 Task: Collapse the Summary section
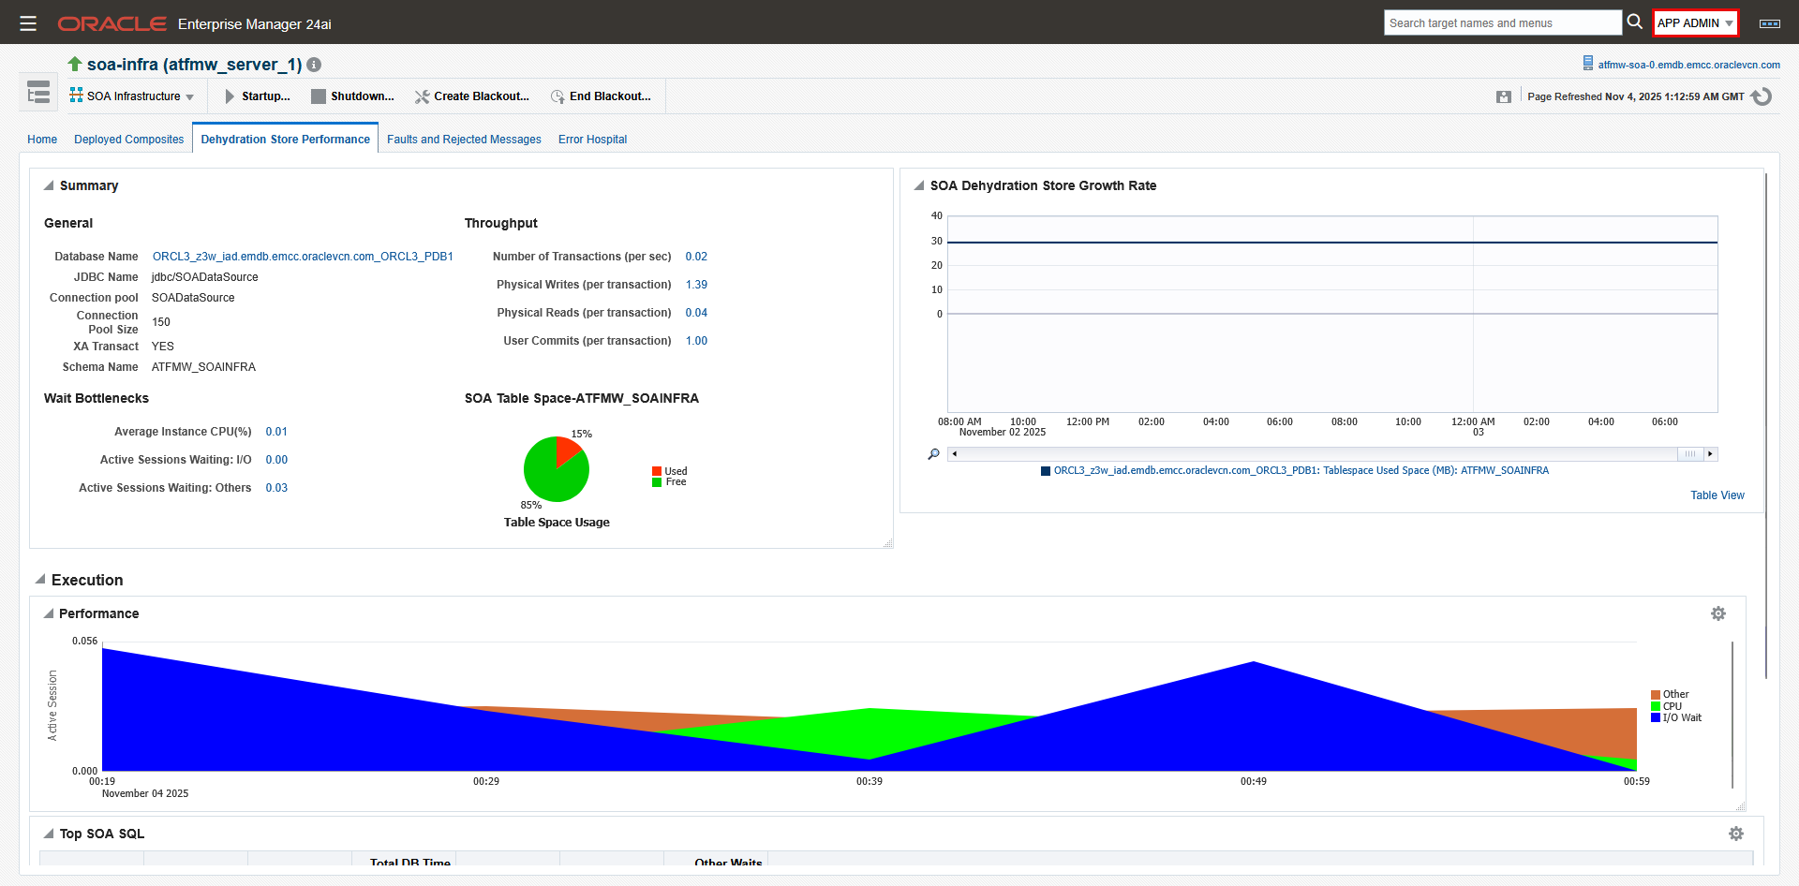(x=49, y=185)
